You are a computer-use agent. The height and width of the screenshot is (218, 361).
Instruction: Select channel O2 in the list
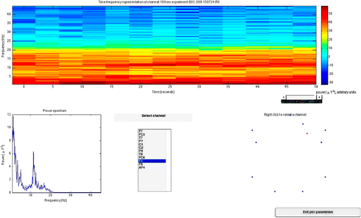[x=152, y=148]
